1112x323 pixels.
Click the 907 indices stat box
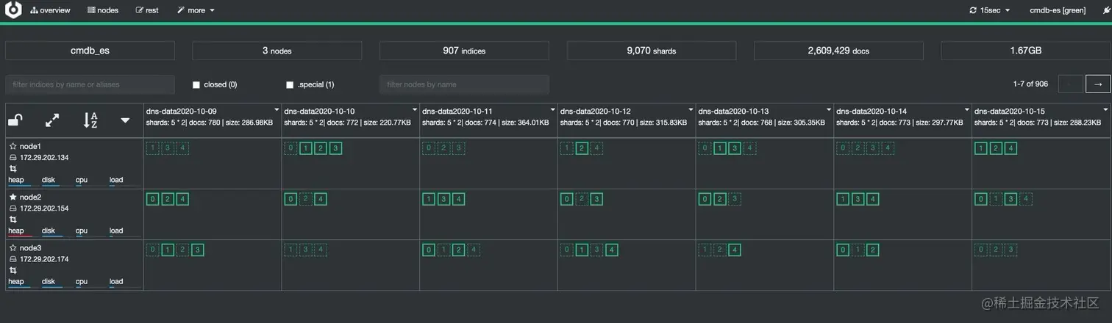[464, 51]
